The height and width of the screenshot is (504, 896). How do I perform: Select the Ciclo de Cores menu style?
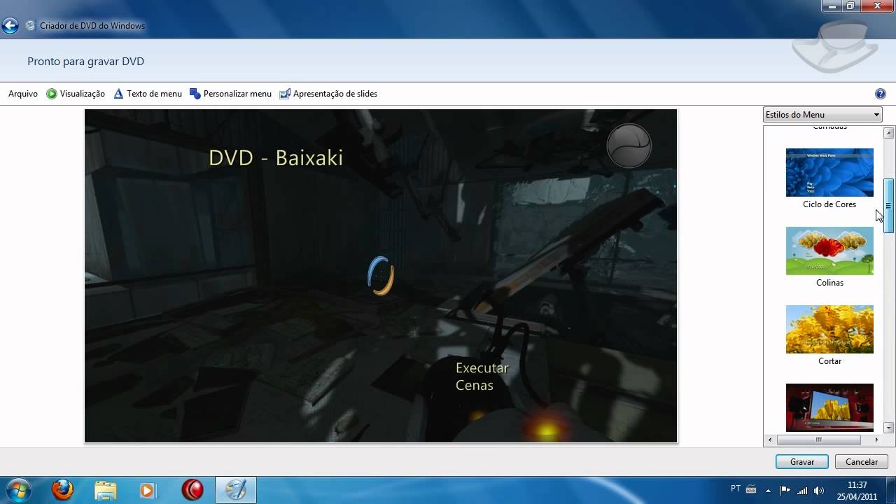tap(829, 172)
